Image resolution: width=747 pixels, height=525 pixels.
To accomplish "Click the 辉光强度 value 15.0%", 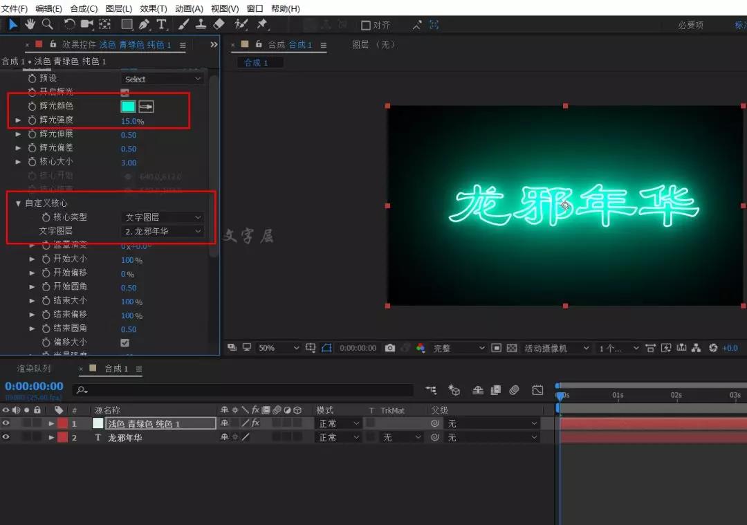I will (132, 121).
